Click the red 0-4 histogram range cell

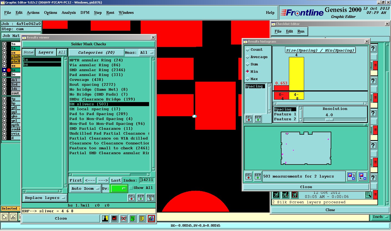281,96
